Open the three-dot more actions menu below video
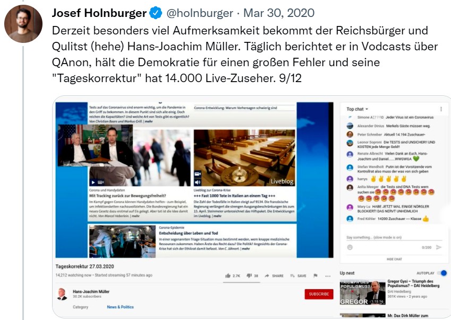This screenshot has width=451, height=320. pyautogui.click(x=328, y=276)
